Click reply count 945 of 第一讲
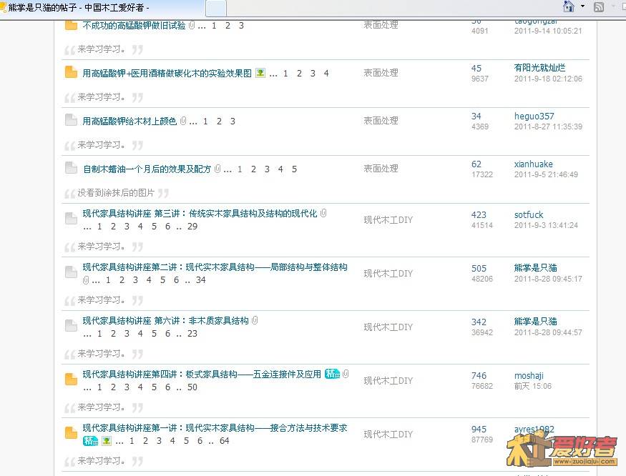This screenshot has height=476, width=626. [479, 429]
